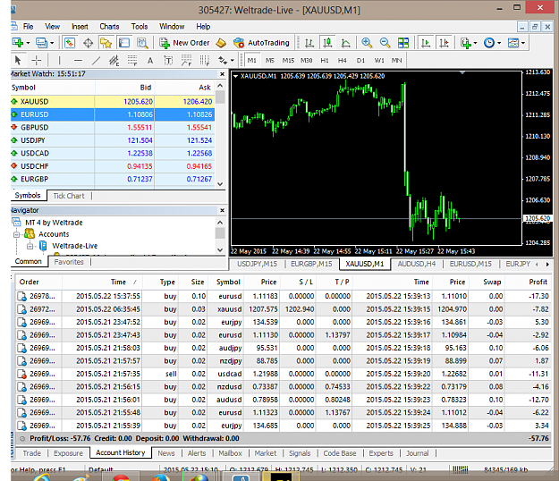Select the Cursor arrow tool
The width and height of the screenshot is (559, 481).
point(18,61)
